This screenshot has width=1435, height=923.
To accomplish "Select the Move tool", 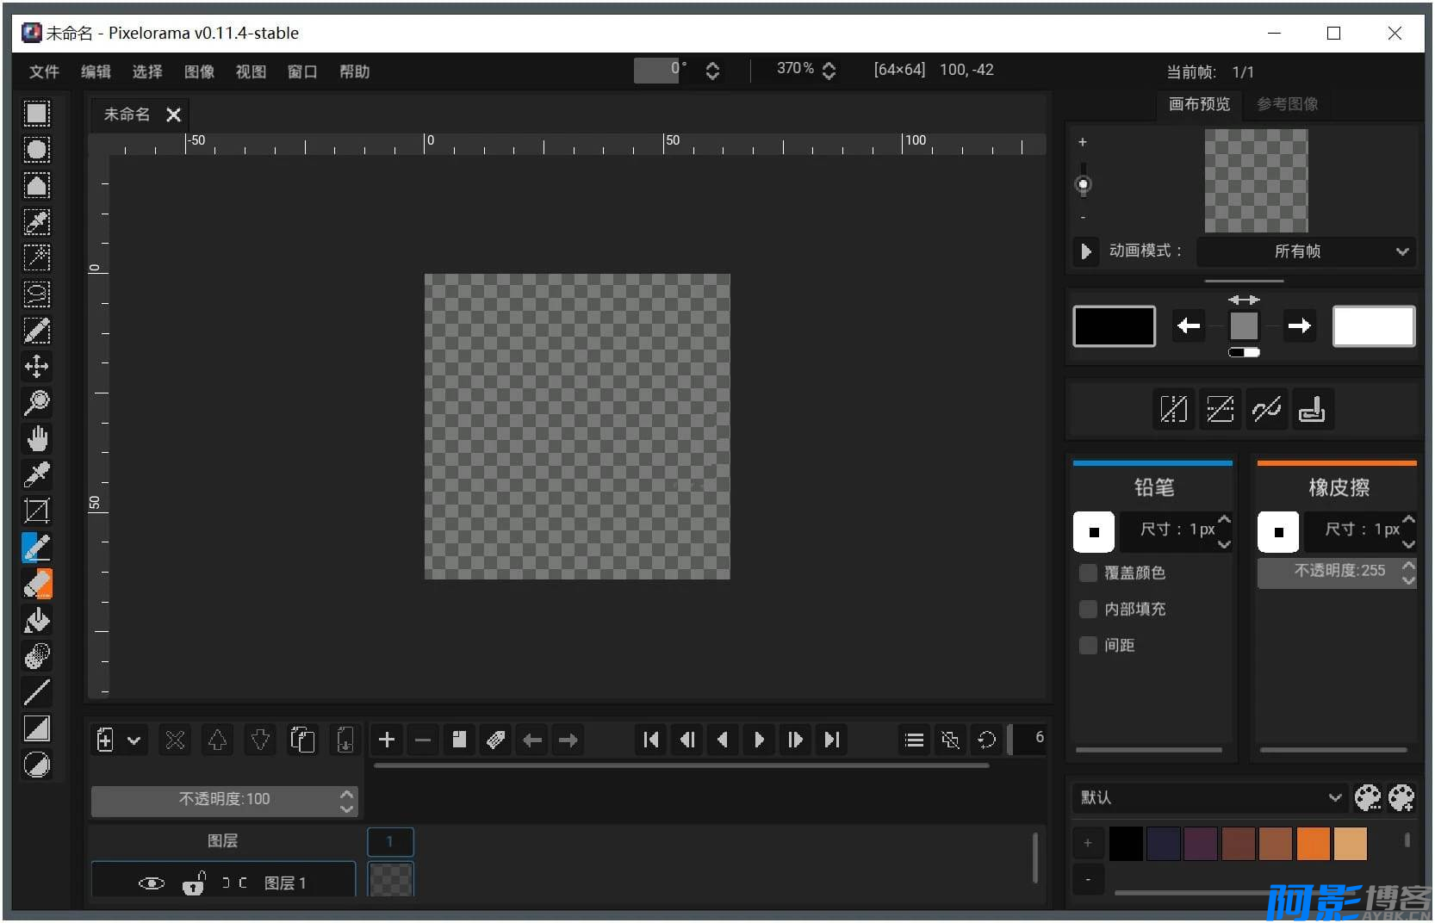I will click(x=37, y=367).
